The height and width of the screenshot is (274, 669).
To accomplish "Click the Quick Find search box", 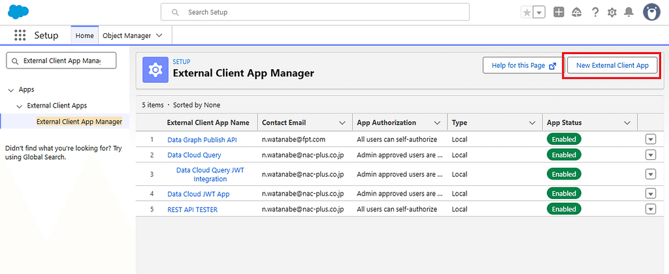I will pos(61,61).
